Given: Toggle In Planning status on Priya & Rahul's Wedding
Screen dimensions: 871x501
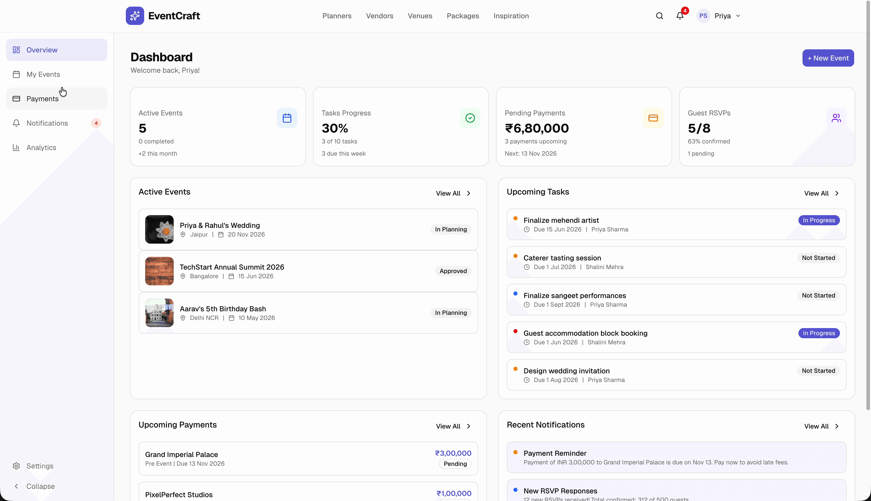Looking at the screenshot, I should (451, 229).
